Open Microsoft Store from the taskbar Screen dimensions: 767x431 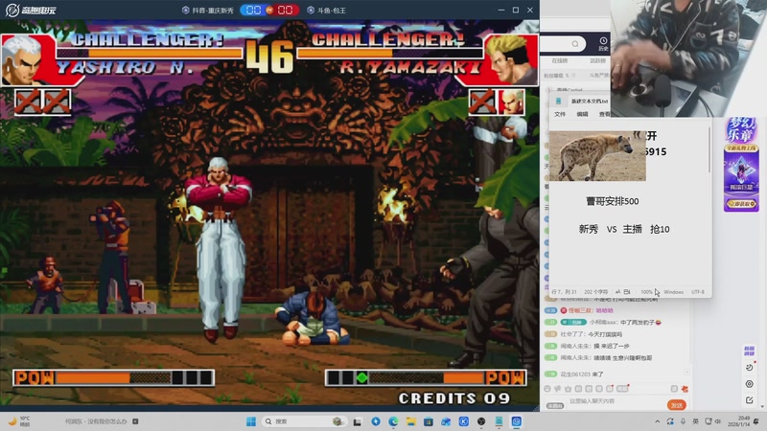(429, 421)
